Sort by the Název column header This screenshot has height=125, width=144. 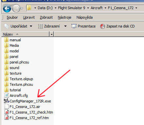tap(25, 34)
